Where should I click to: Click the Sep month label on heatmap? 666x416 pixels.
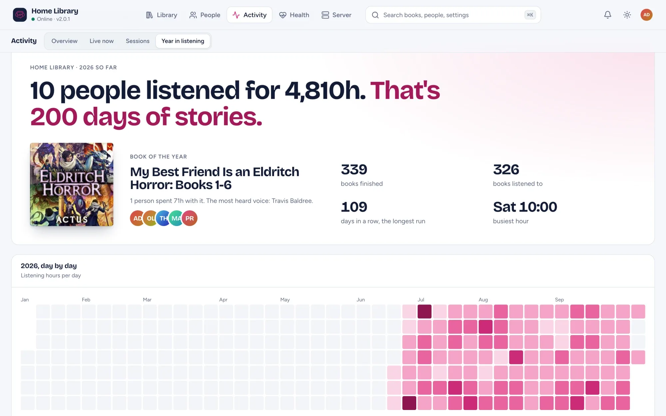(559, 300)
